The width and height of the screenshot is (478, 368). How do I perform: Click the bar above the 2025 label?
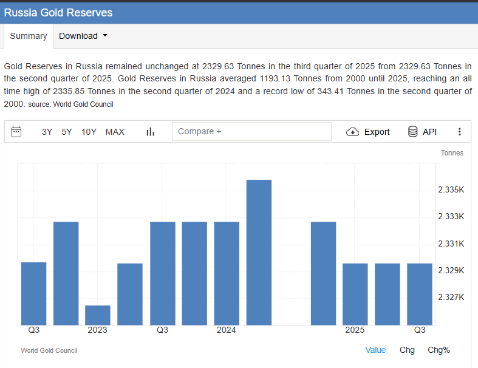click(x=355, y=294)
